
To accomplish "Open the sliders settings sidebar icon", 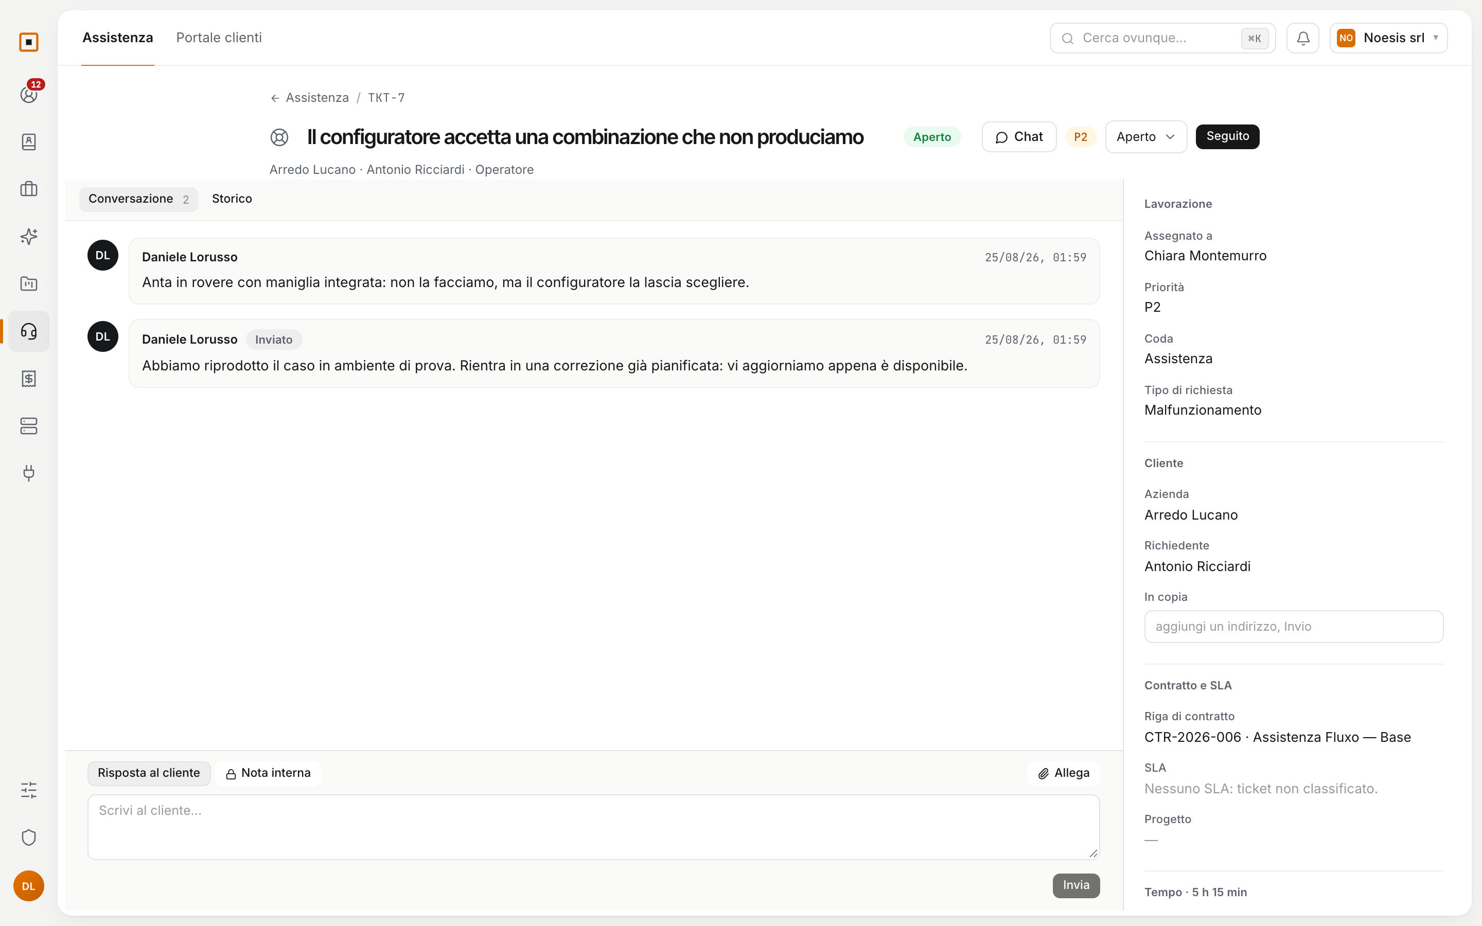I will click(29, 790).
